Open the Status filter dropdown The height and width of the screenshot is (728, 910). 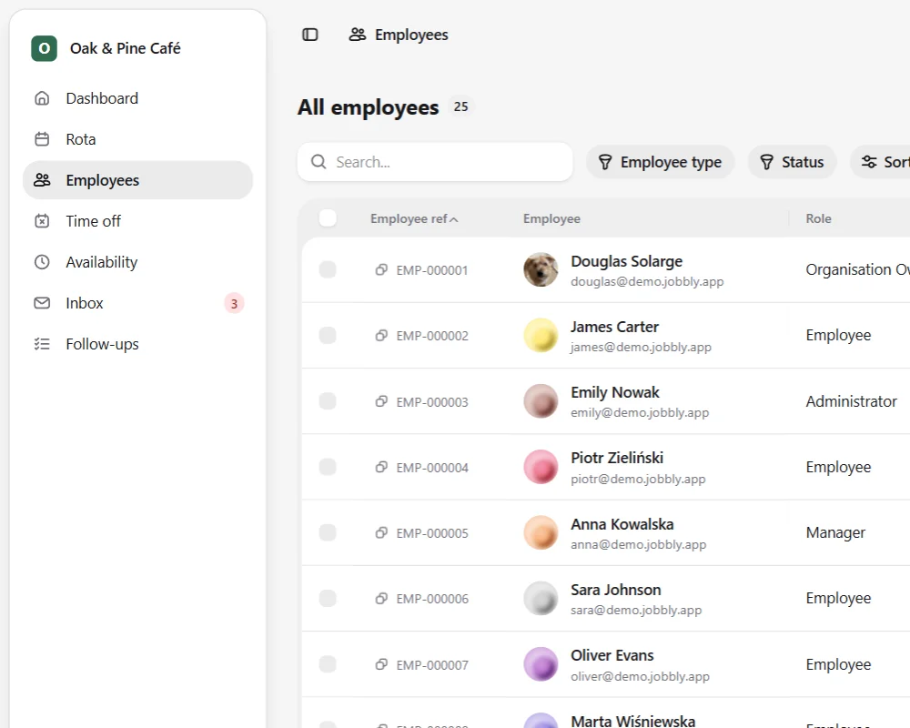[x=793, y=162]
